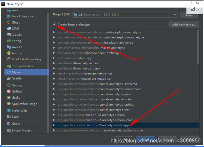Expand the cocoon-22-archetype-webapp node
The height and width of the screenshot is (147, 204).
pos(54,125)
